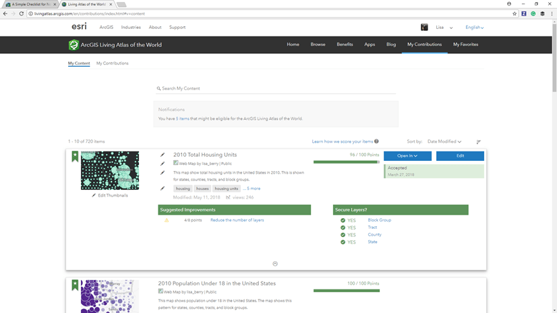
Task: Switch to the Simple Checklist browser tab
Action: point(31,4)
